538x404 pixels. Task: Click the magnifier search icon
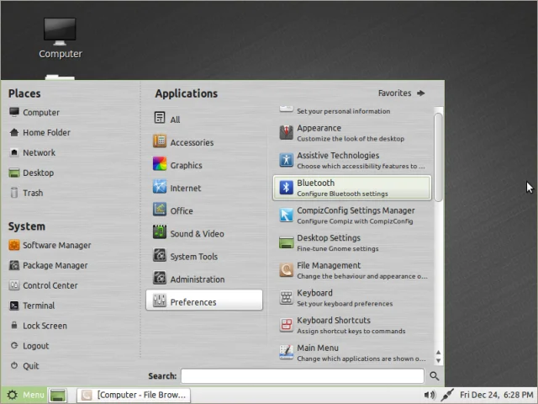[x=435, y=376]
